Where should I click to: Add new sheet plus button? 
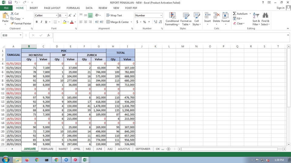[169, 149]
